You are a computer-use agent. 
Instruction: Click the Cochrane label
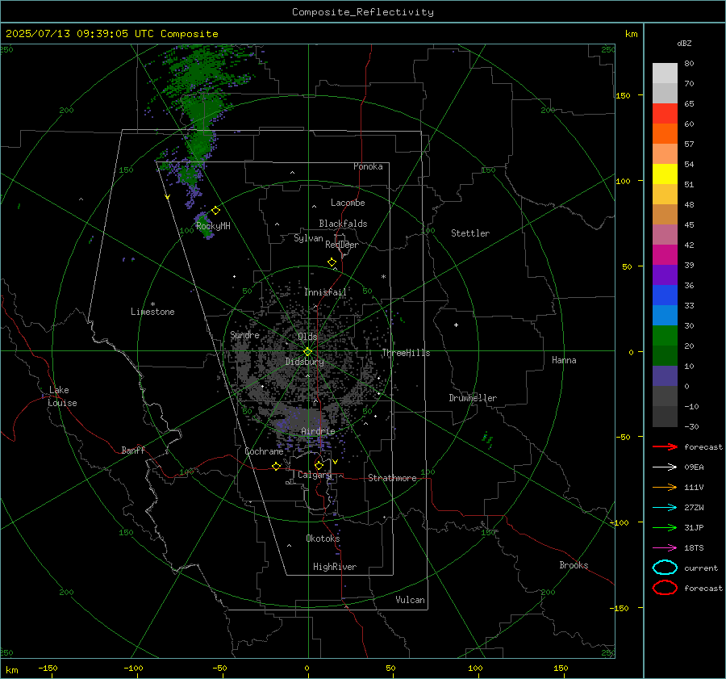(x=264, y=451)
